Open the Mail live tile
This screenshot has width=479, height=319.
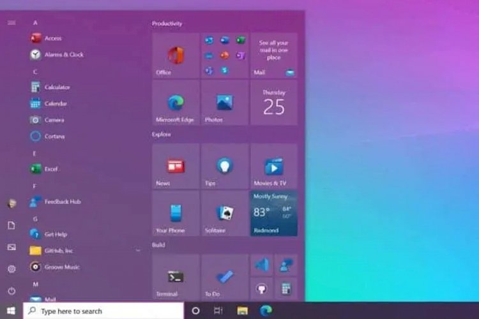point(274,56)
